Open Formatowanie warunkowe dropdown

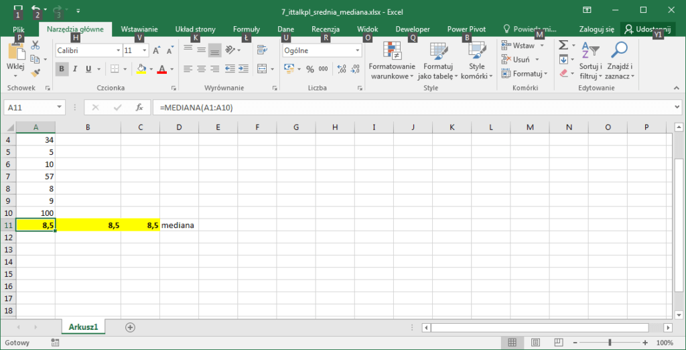pyautogui.click(x=391, y=60)
